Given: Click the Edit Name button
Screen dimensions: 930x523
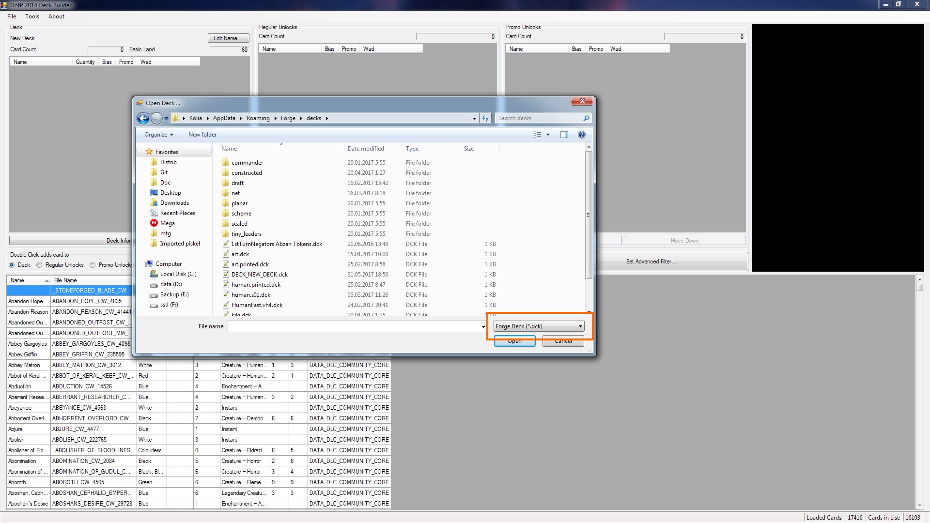Looking at the screenshot, I should pyautogui.click(x=229, y=38).
